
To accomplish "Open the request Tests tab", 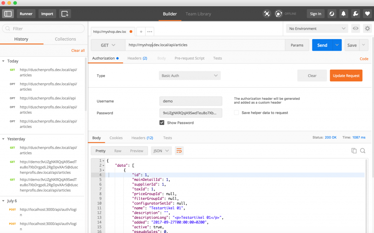I will pyautogui.click(x=218, y=58).
